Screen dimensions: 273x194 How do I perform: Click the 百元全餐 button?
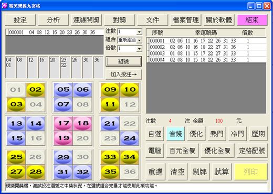click(x=182, y=150)
